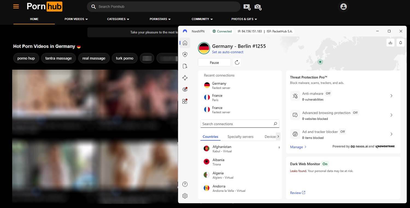Click the download icon in NordVPN top-right
Image resolution: width=410 pixels, height=208 pixels.
(x=390, y=43)
